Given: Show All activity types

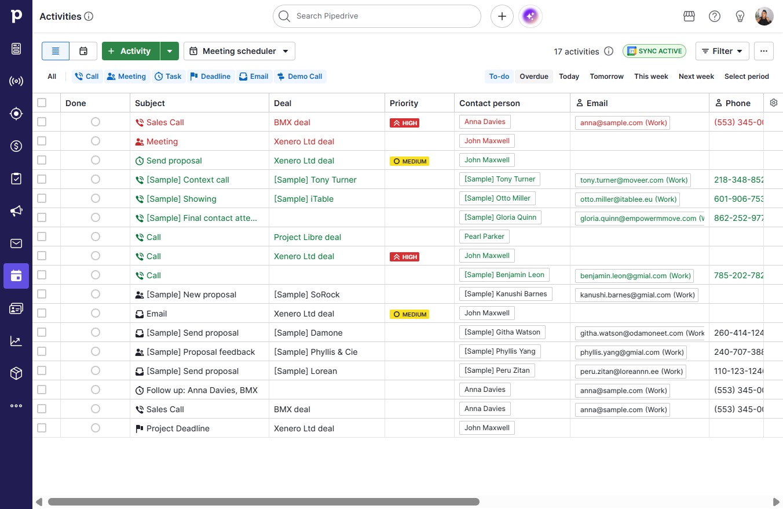Looking at the screenshot, I should point(52,77).
